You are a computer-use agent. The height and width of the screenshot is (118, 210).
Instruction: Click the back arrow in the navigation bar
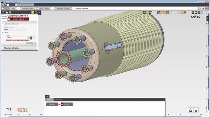coord(3,8)
